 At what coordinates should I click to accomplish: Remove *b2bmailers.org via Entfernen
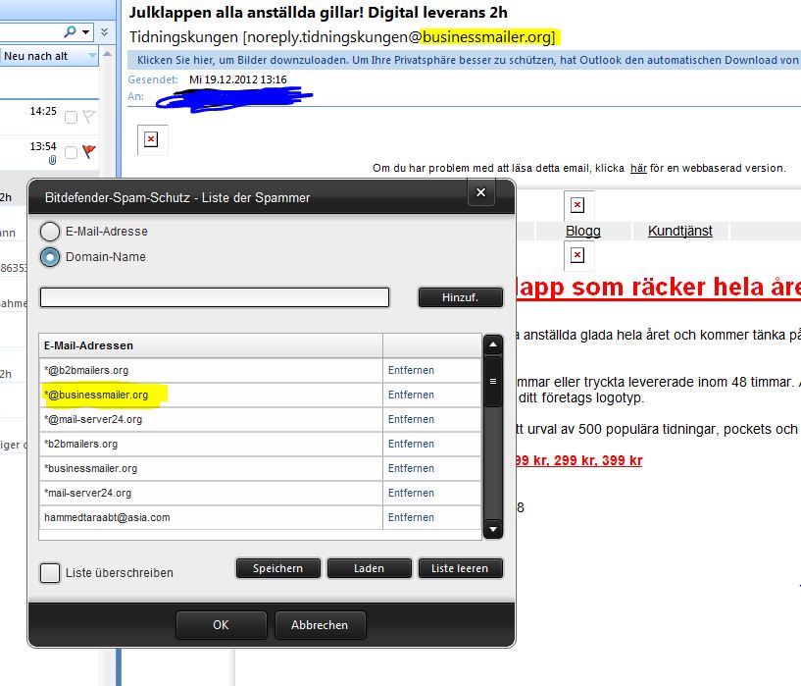coord(411,444)
